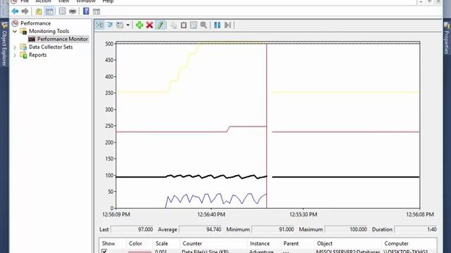Click View Current Activity graph icon

[x=99, y=25]
